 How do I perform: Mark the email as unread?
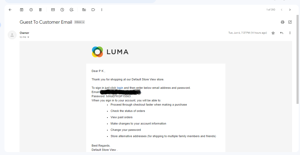pyautogui.click(x=53, y=10)
